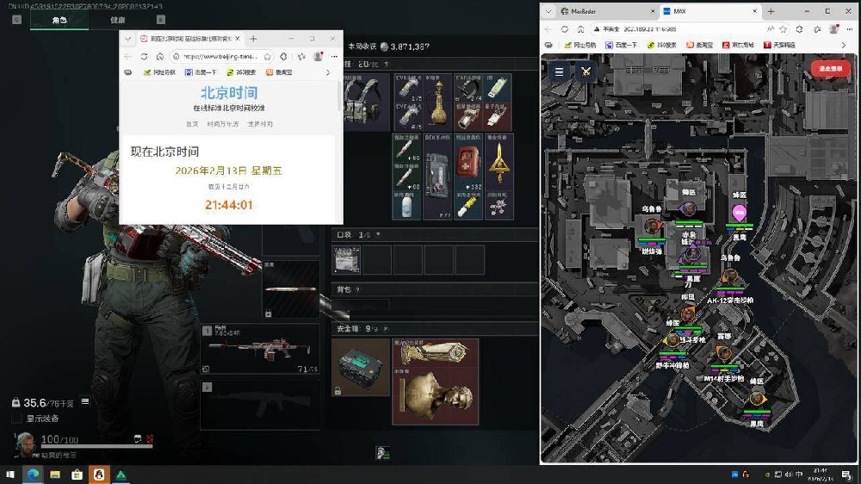This screenshot has width=861, height=484.
Task: Select the golden bust in the safe box
Action: click(x=436, y=396)
